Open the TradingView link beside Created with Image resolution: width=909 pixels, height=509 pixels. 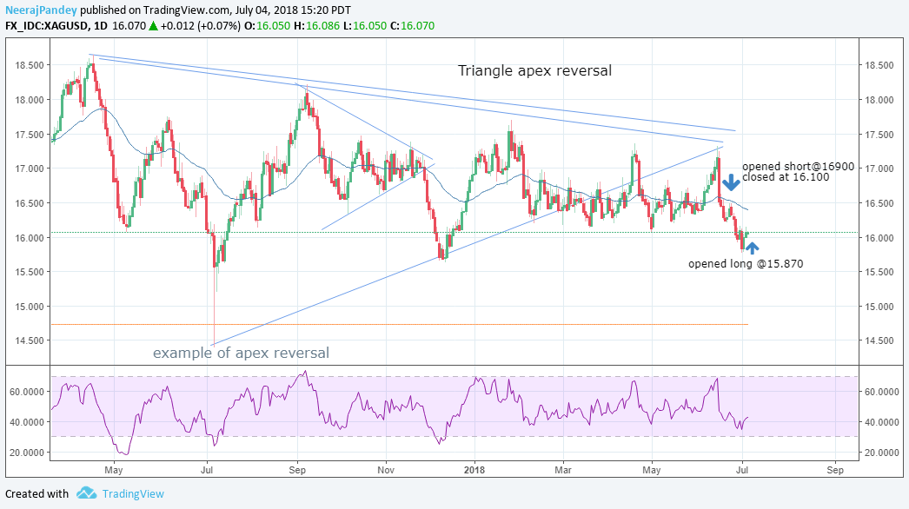[x=133, y=494]
